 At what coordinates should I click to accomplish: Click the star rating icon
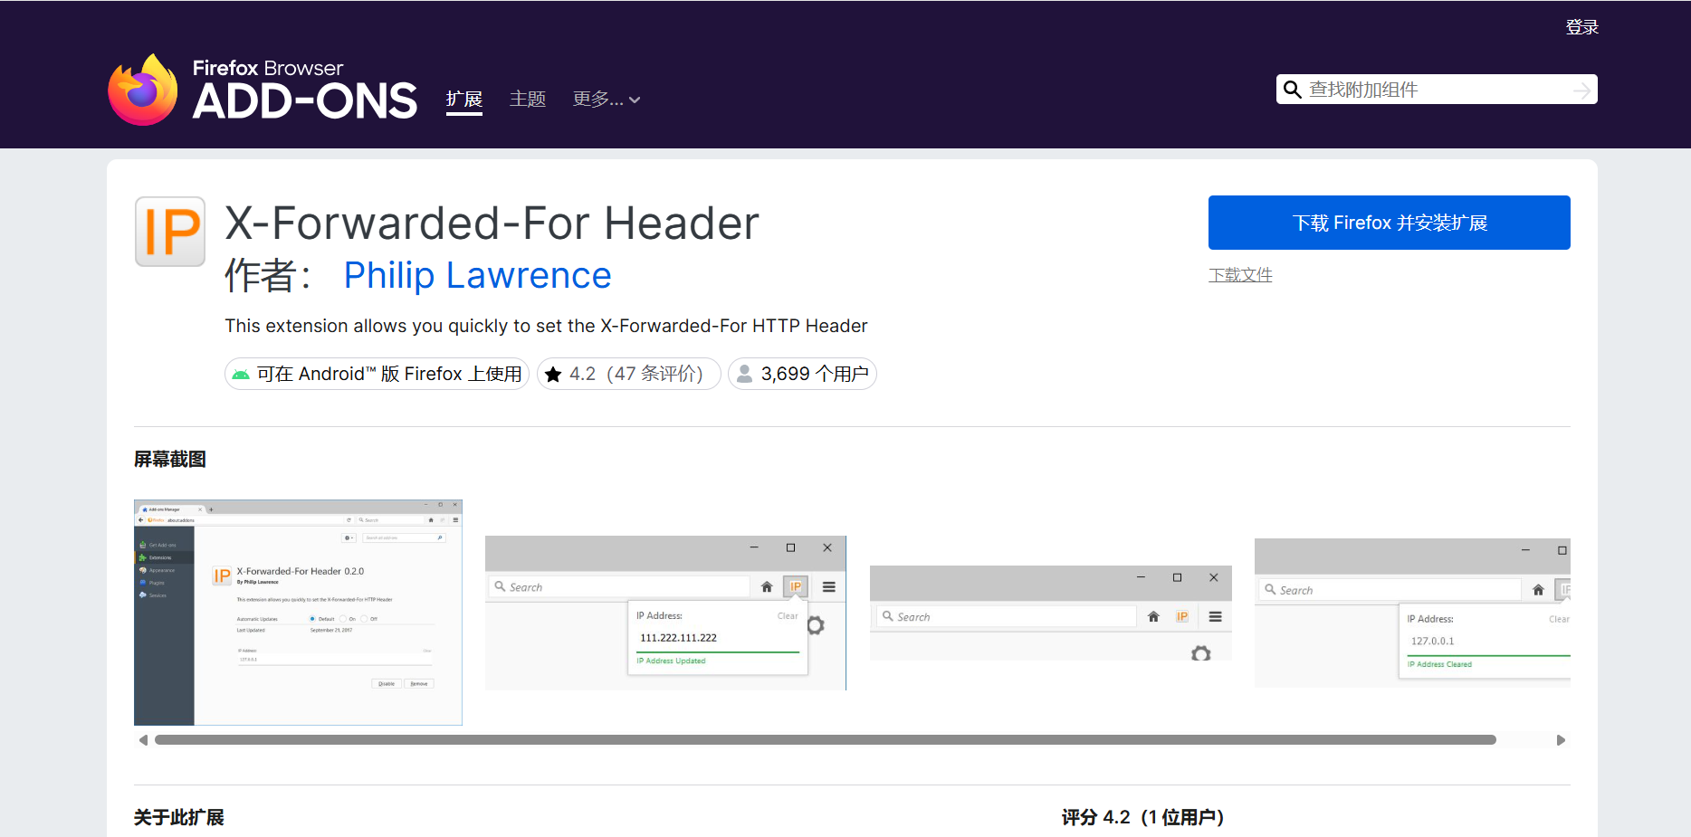pos(553,374)
